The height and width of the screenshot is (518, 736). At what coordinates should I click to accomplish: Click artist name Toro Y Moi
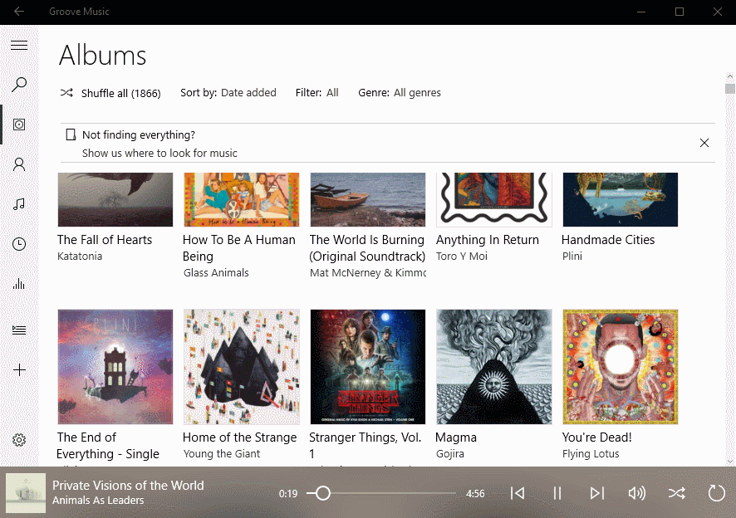[462, 257]
